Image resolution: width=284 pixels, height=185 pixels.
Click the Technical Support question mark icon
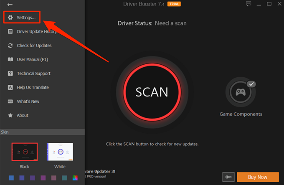(10, 73)
